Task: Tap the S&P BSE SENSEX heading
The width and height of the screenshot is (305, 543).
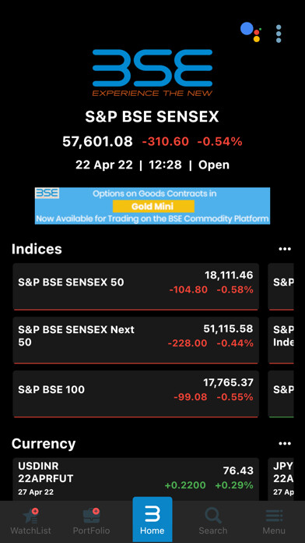Action: tap(152, 117)
